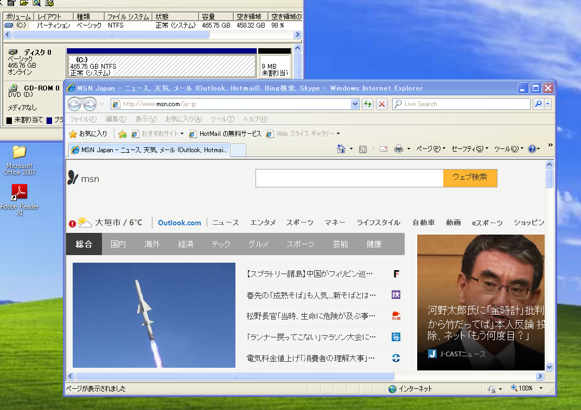Open the 電気料金値上げ headline
Screen dimensions: 581x410
click(x=310, y=358)
